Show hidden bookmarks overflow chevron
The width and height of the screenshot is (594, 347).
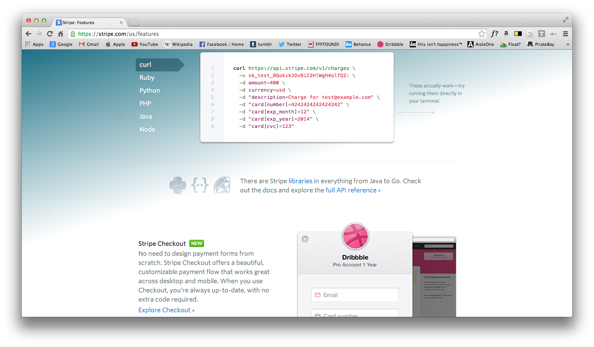(x=568, y=44)
